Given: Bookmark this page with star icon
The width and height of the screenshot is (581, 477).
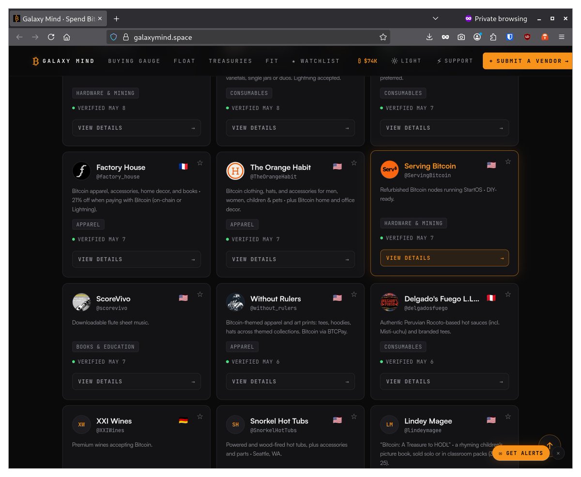Looking at the screenshot, I should coord(383,37).
